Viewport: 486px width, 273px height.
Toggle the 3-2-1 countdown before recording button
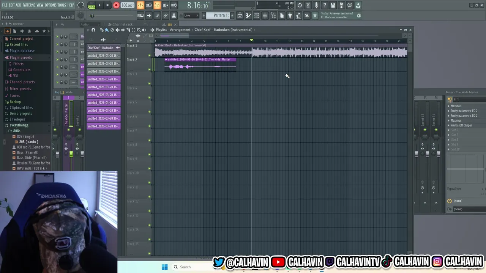tap(157, 5)
